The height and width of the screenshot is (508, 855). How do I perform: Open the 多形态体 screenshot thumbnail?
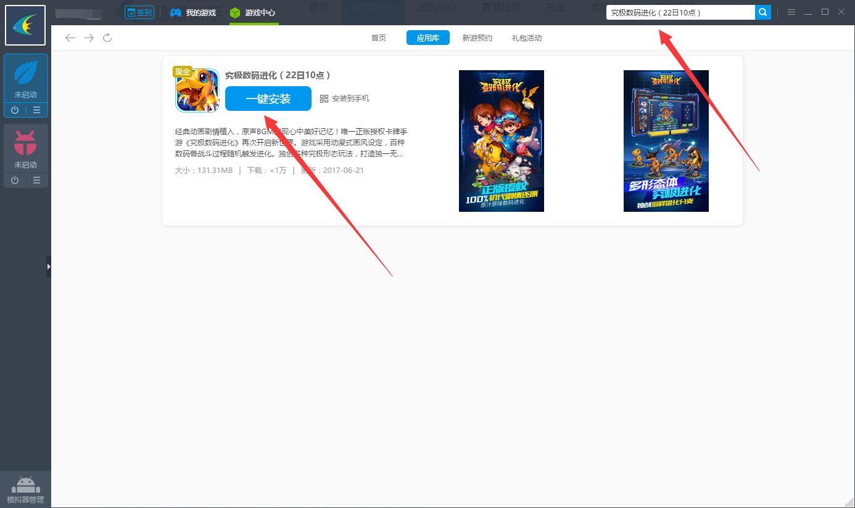coord(666,141)
